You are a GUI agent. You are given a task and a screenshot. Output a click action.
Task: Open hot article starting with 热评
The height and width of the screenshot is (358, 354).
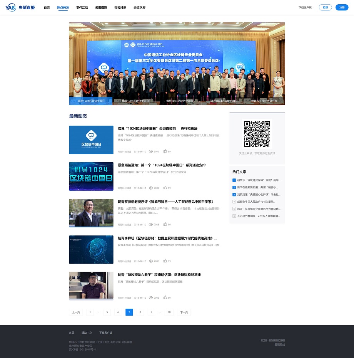259,209
